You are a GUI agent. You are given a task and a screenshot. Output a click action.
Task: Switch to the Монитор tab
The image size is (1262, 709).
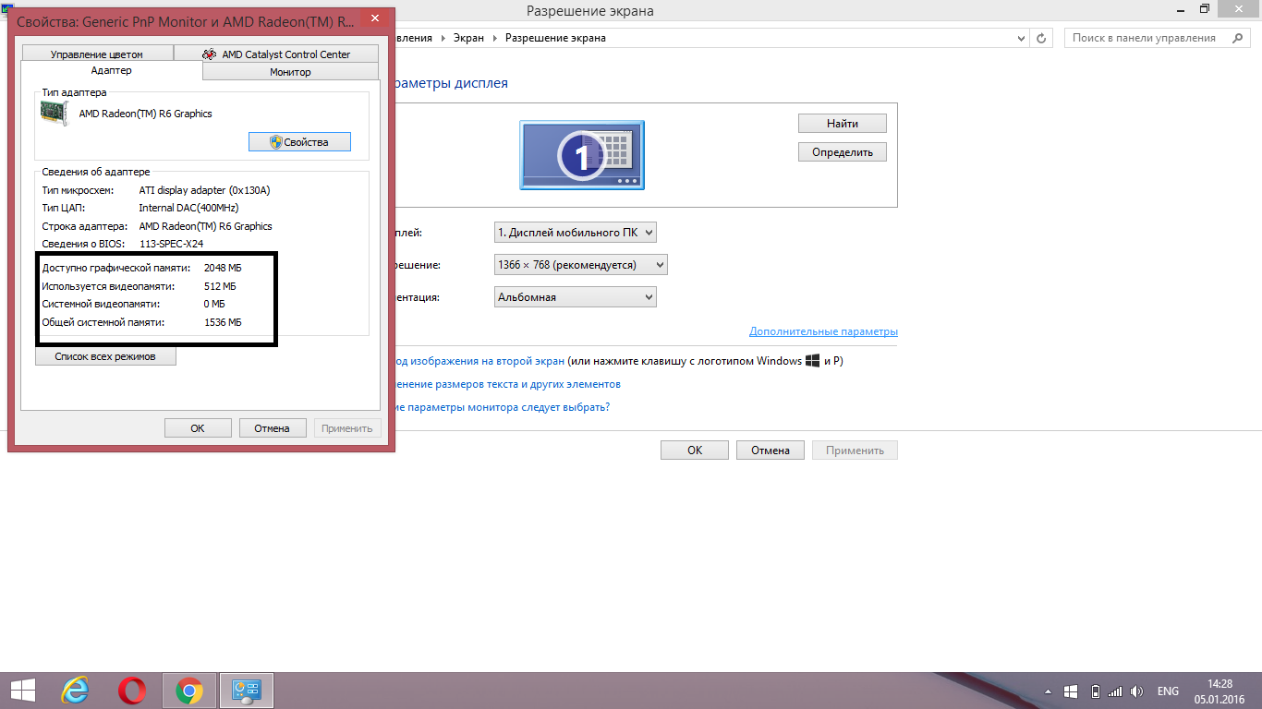[290, 72]
